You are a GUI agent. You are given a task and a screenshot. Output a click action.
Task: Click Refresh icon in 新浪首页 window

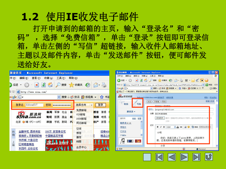coord(44,85)
